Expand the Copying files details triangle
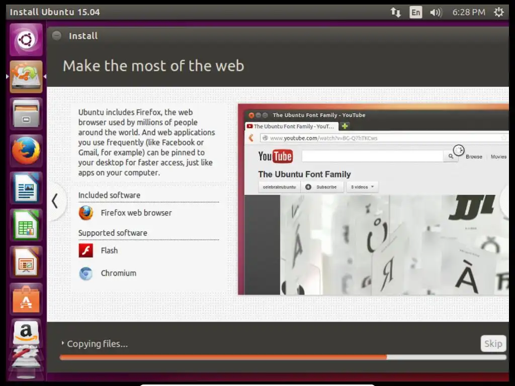Screen dimensions: 515x386 pyautogui.click(x=62, y=343)
